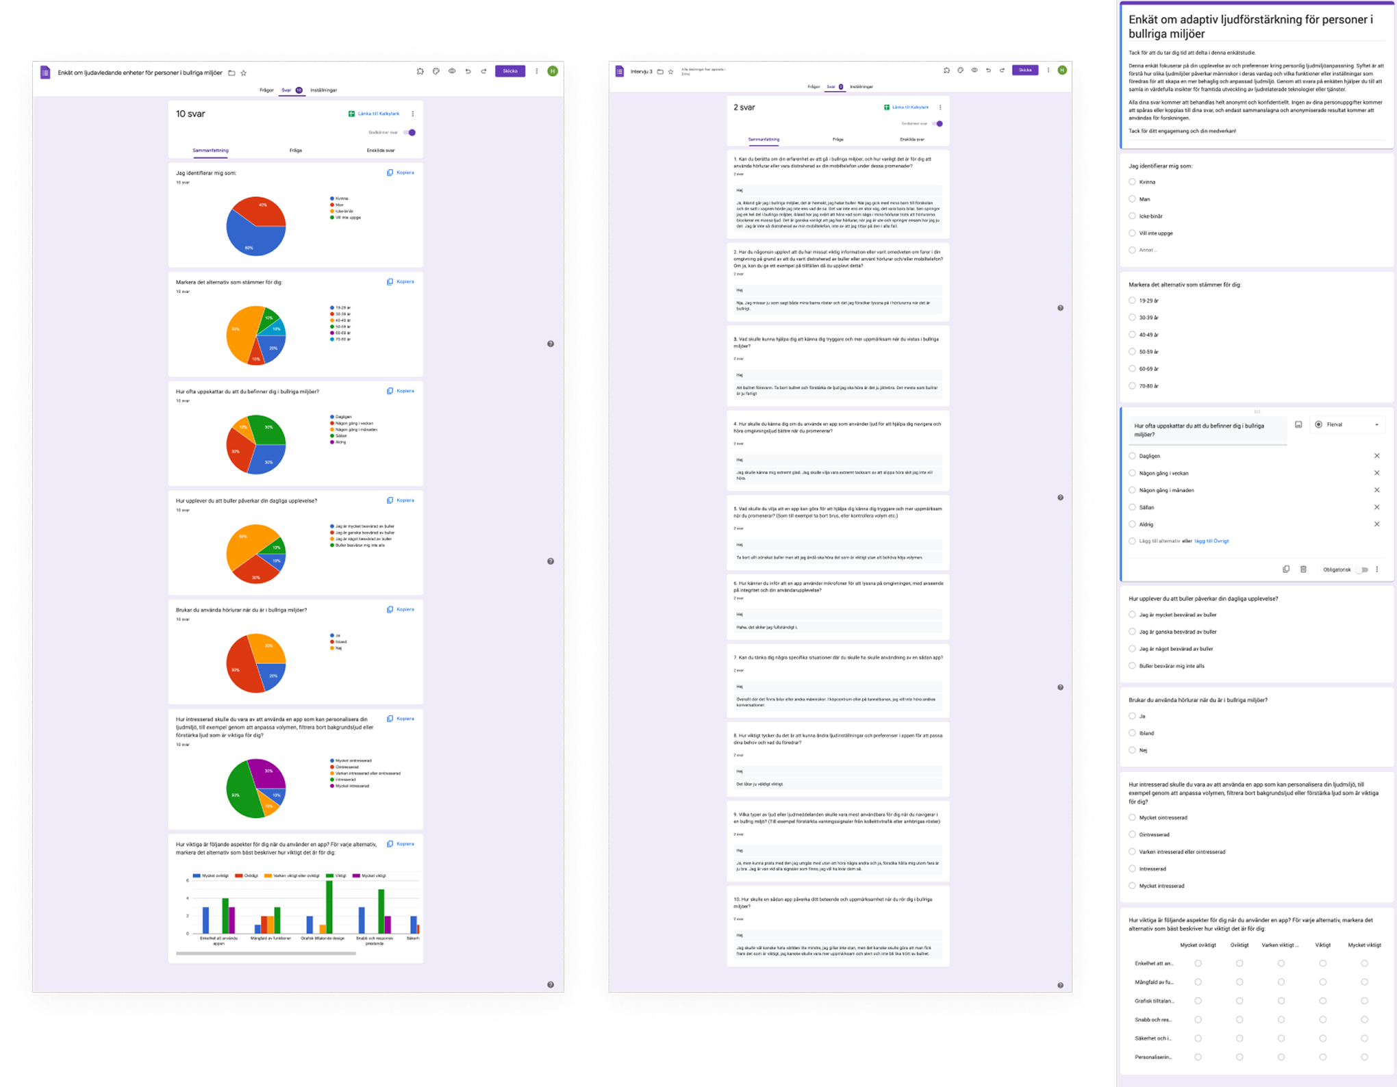Toggle Obligatorisk switch for the question
Viewport: 1397px width, 1087px height.
point(1362,570)
